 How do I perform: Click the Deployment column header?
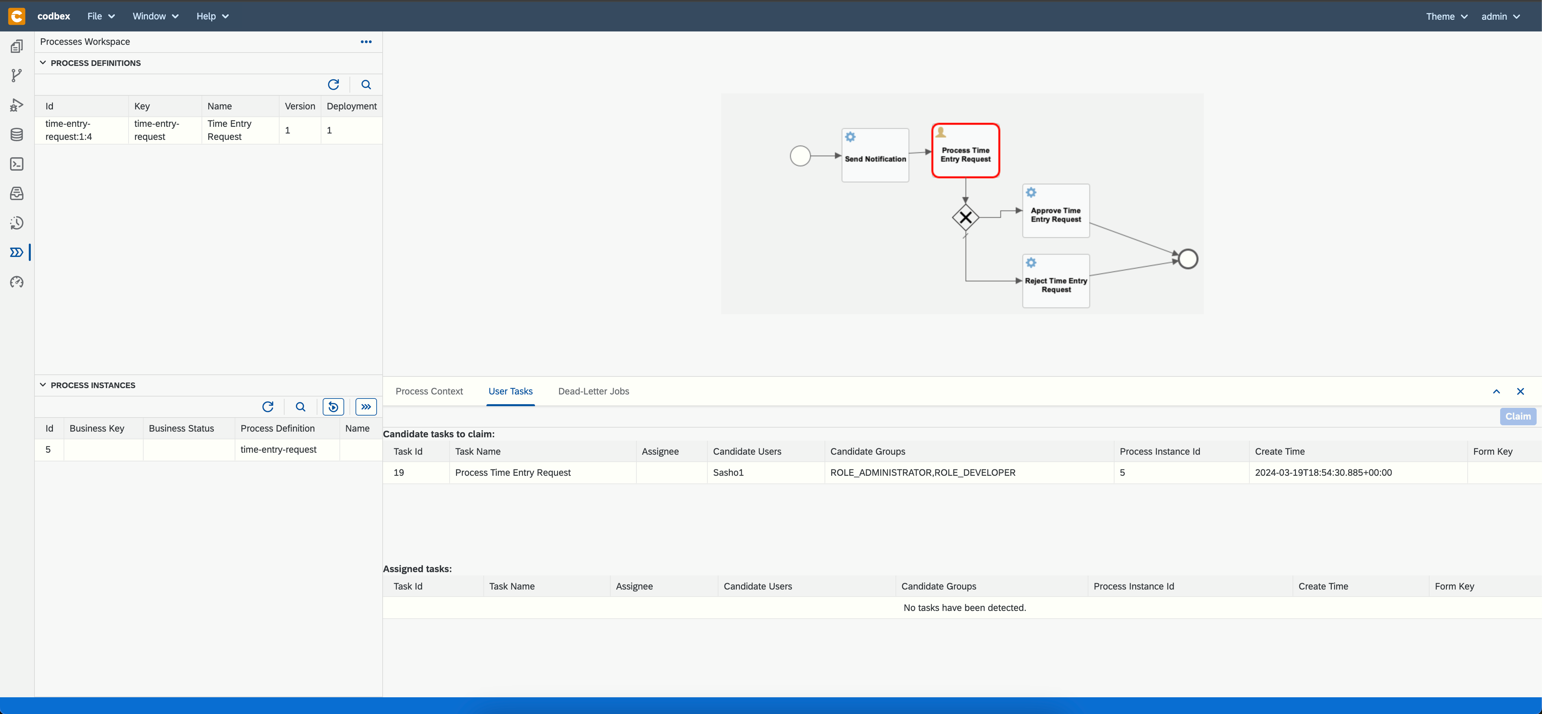click(x=352, y=106)
